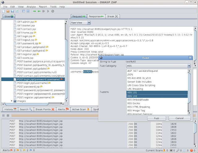Select the XSS 101 fuzzer

[157, 92]
